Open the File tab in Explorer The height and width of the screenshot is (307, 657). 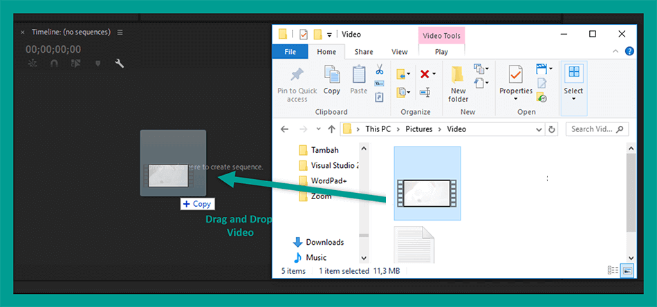coord(290,52)
